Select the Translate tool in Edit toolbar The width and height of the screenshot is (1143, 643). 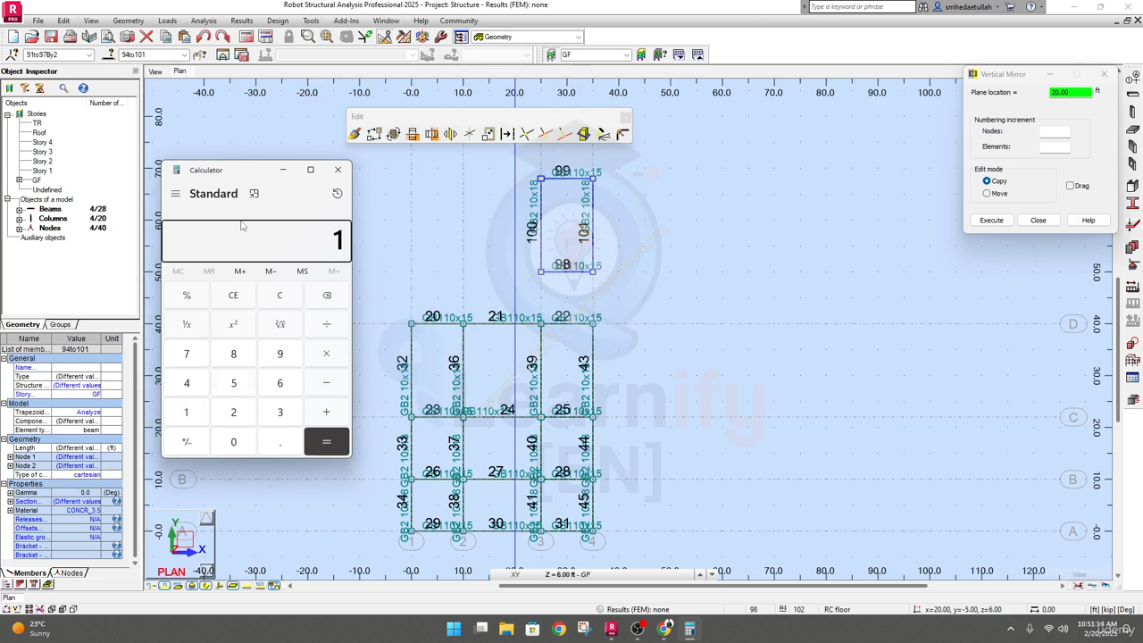(374, 134)
